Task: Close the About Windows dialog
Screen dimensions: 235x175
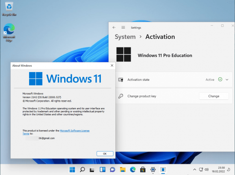Action: point(112,65)
